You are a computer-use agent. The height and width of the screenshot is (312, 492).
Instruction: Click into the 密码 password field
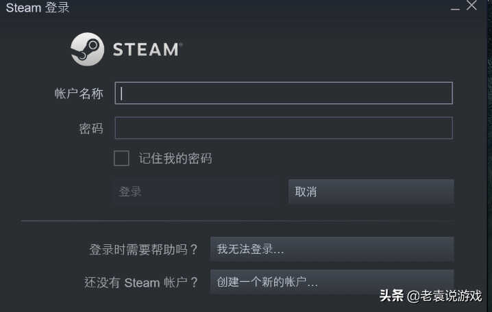point(284,128)
